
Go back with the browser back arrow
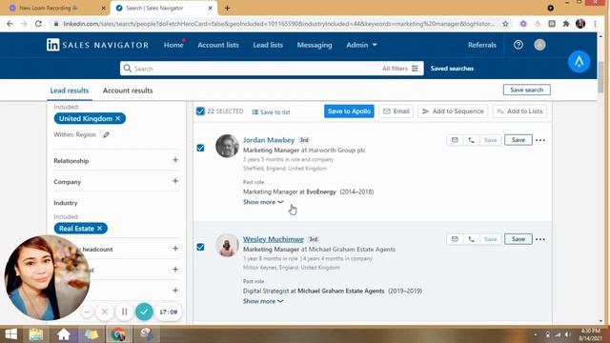[10, 24]
